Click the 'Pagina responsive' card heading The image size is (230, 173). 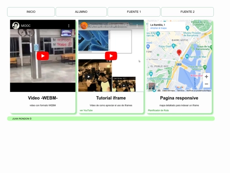(179, 98)
